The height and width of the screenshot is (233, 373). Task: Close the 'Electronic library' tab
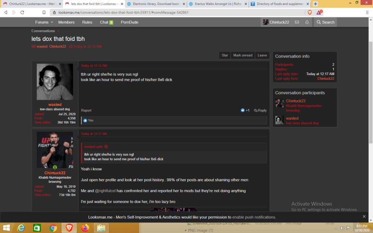(184, 4)
